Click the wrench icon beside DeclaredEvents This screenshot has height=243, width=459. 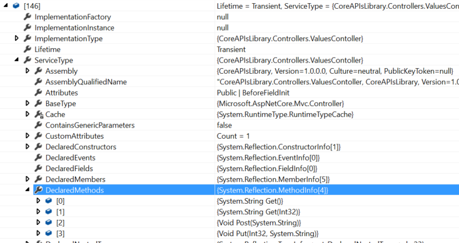point(38,157)
